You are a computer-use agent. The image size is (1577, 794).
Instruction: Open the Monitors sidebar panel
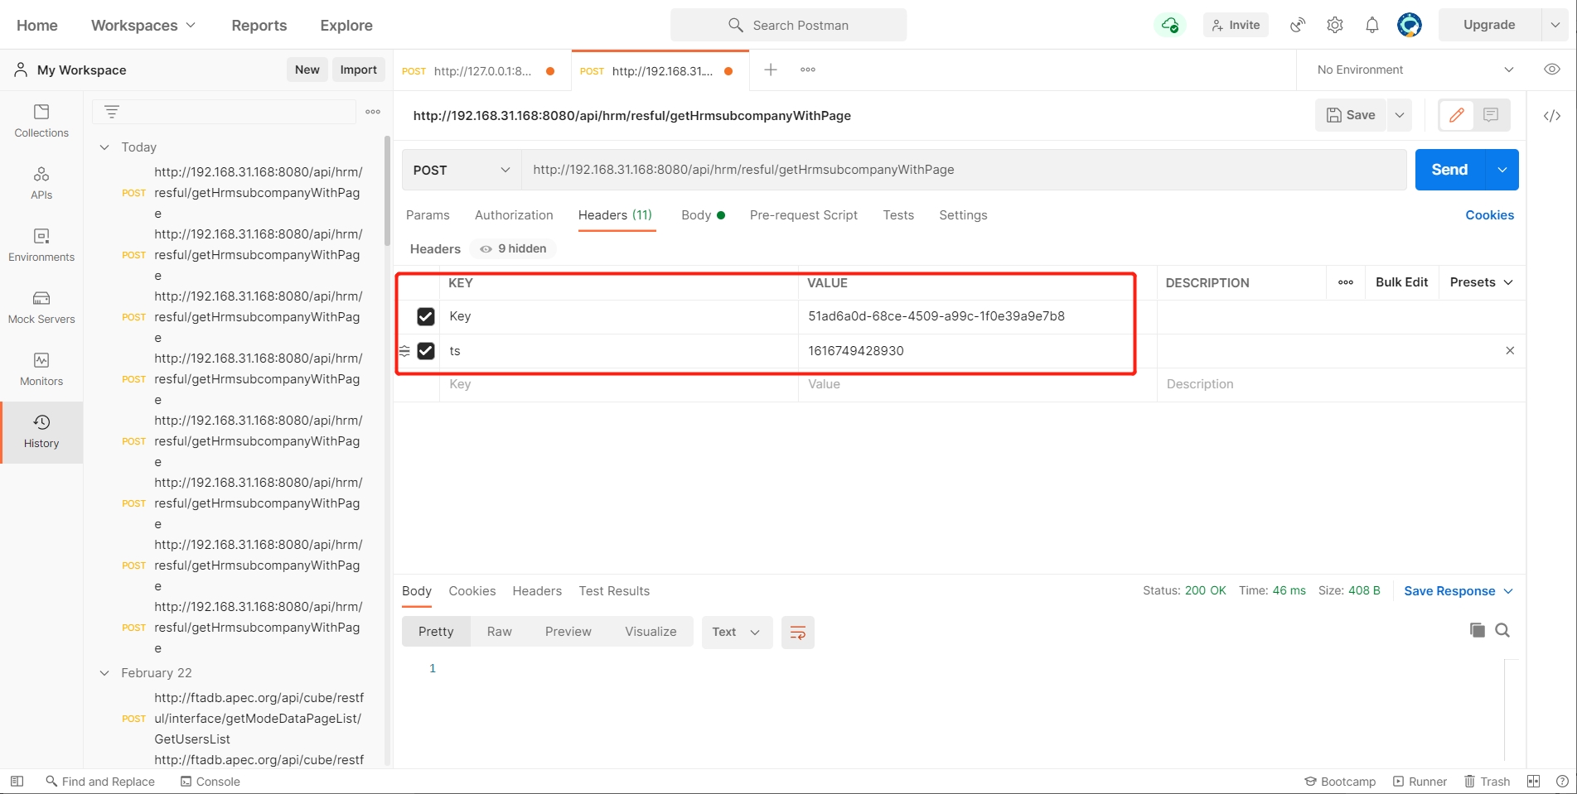[x=41, y=369]
